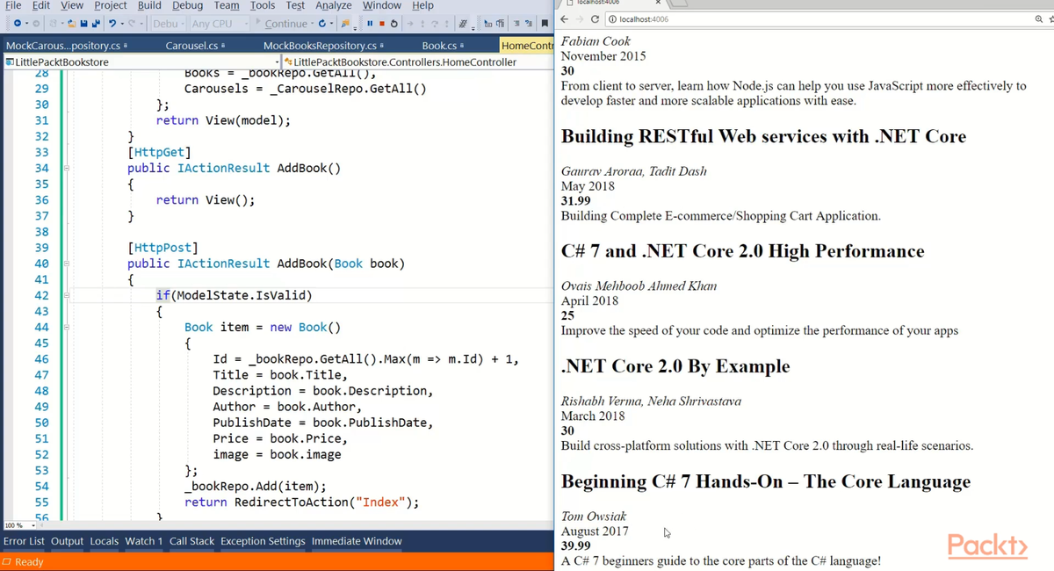Click the heading 'Building RESTful Web services with .NET Core'
Image resolution: width=1054 pixels, height=571 pixels.
pos(763,136)
